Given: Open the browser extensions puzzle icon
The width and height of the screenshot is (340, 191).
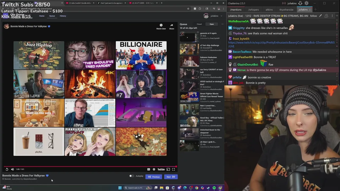Looking at the screenshot, I should point(200,8).
